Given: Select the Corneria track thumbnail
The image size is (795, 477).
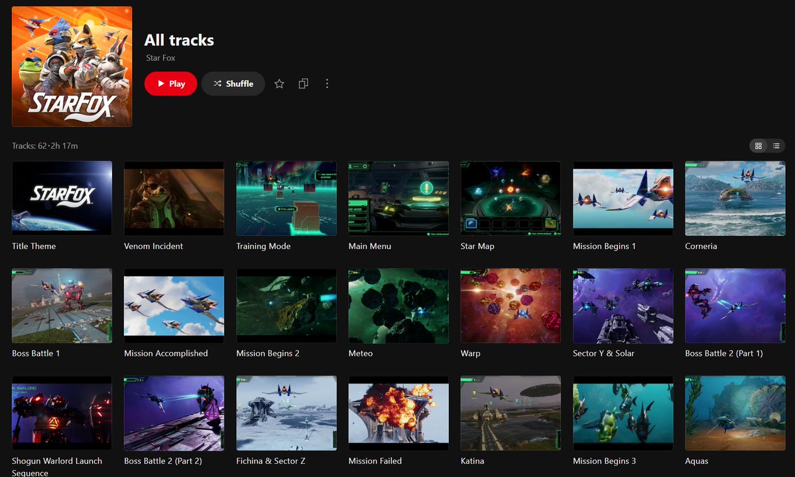Looking at the screenshot, I should [x=735, y=198].
